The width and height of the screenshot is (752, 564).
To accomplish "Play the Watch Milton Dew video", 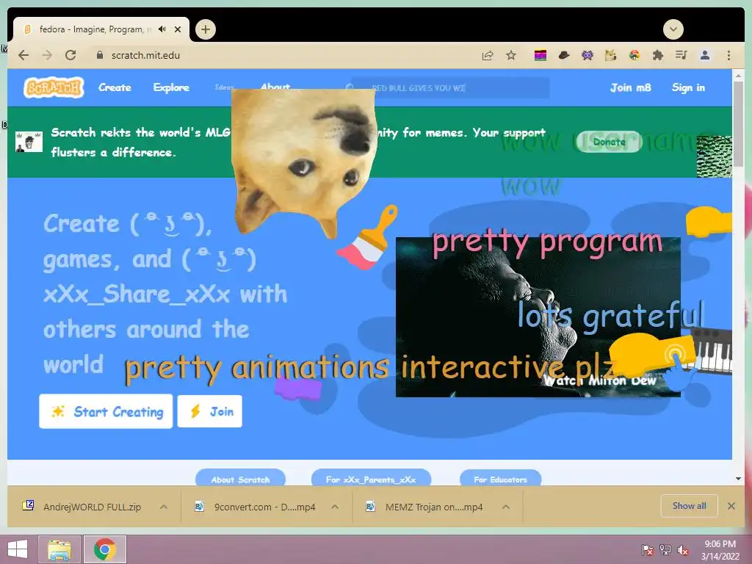I will point(538,317).
